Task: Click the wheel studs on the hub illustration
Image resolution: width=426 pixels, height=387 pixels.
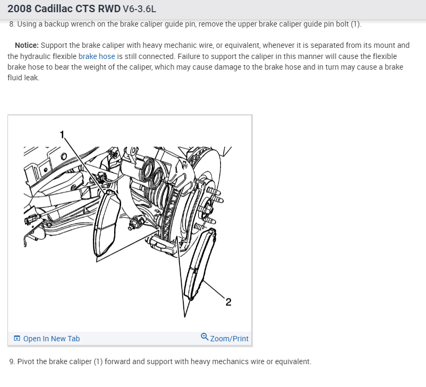Action: pyautogui.click(x=214, y=207)
